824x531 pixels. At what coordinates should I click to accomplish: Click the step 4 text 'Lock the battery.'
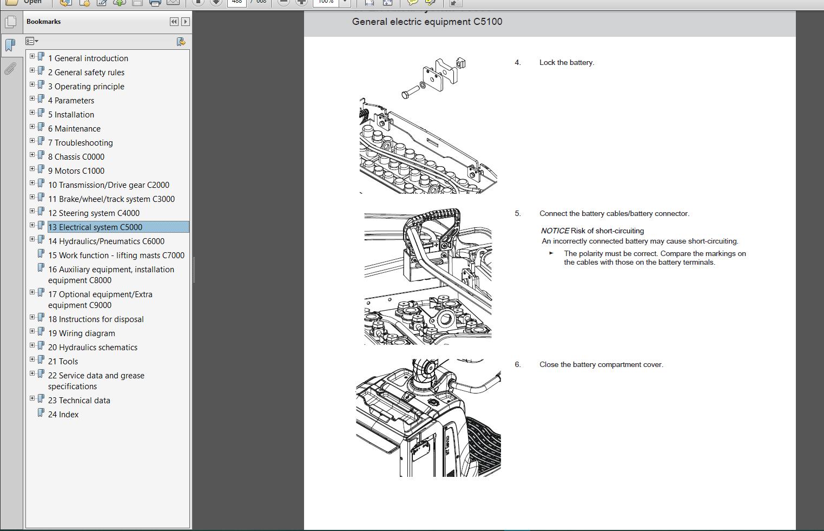(566, 63)
